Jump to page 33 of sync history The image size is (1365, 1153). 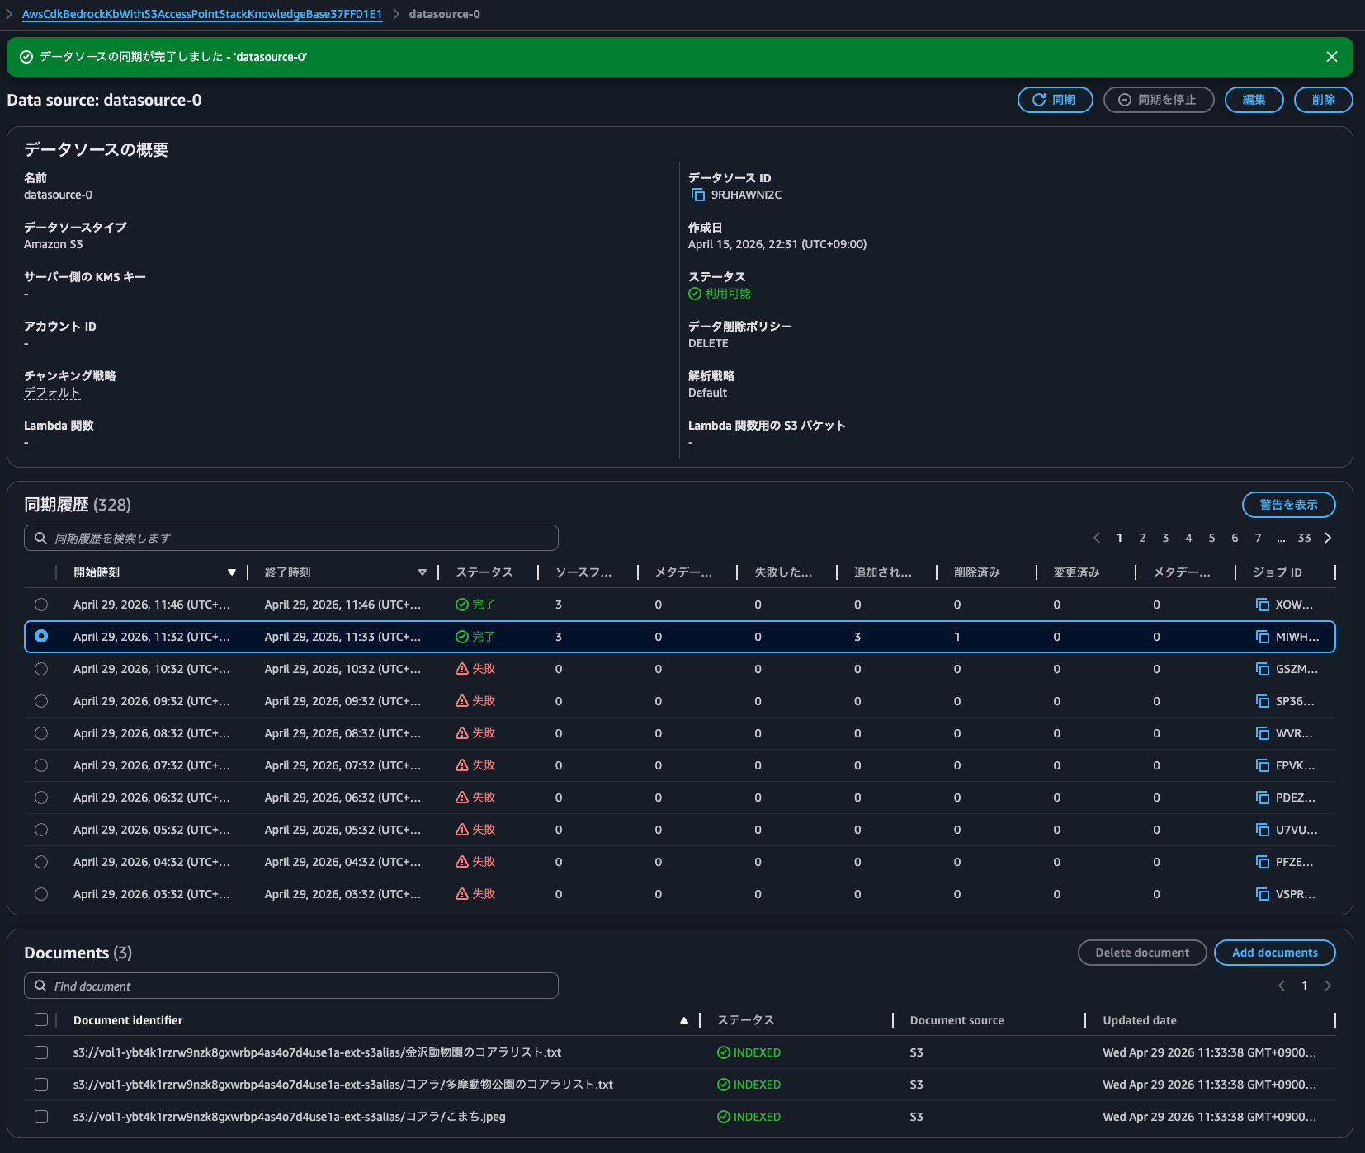(1304, 538)
